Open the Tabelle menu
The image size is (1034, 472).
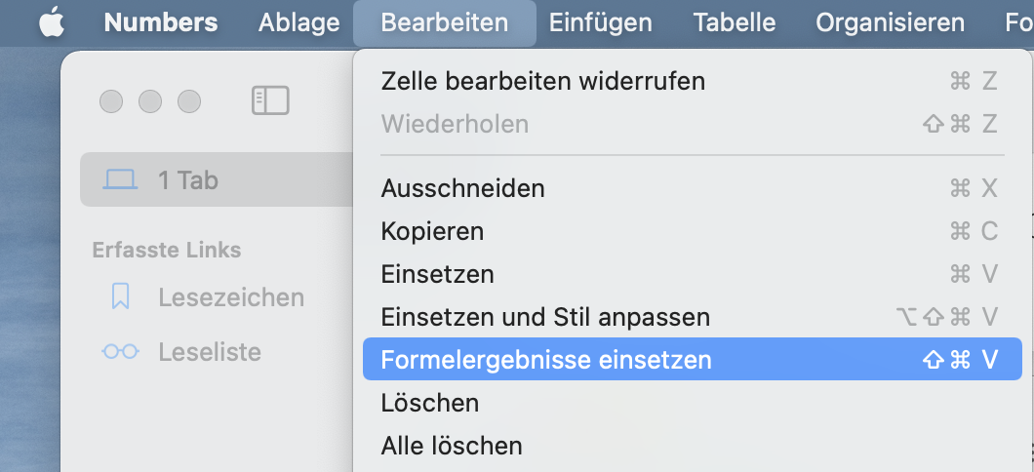734,22
